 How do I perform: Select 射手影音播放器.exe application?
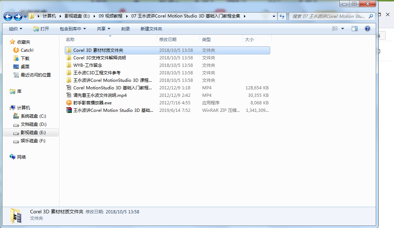click(167, 103)
